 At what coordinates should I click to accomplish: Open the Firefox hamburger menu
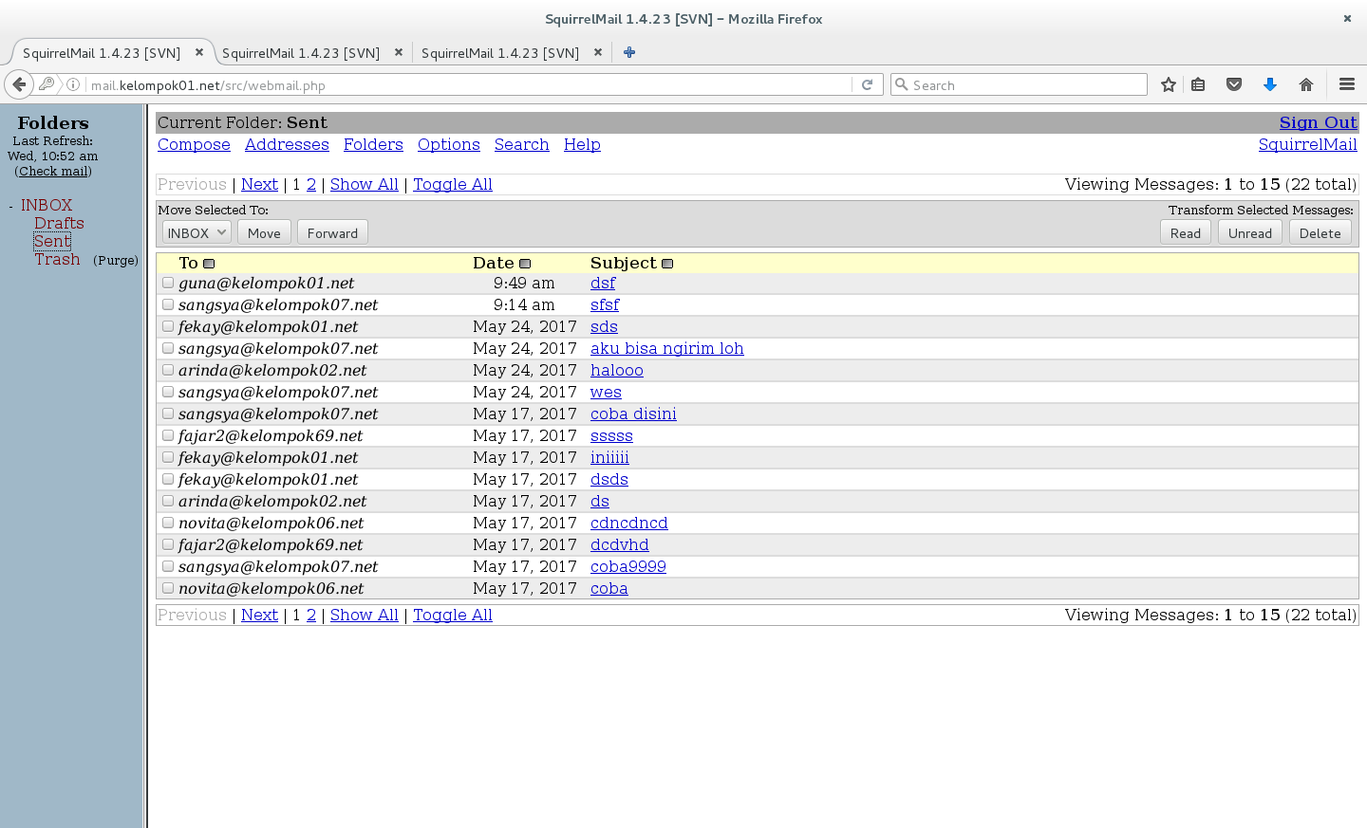pyautogui.click(x=1347, y=84)
